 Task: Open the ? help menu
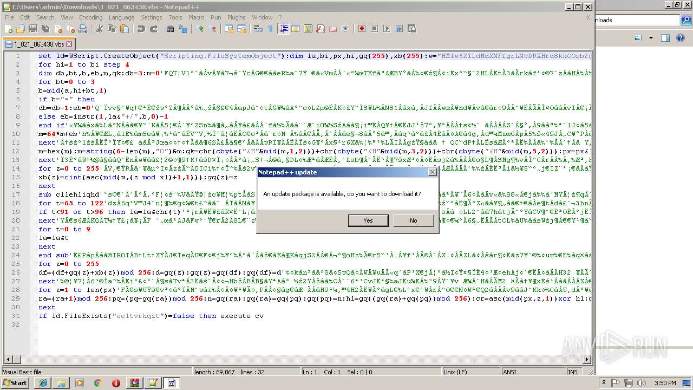coord(280,17)
